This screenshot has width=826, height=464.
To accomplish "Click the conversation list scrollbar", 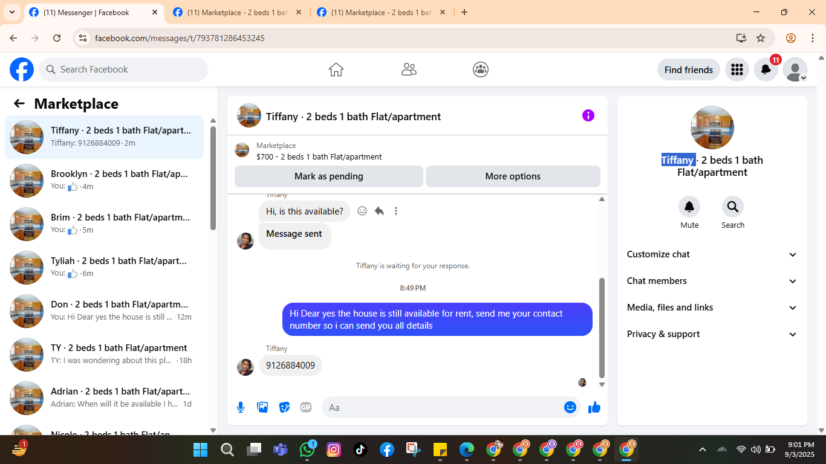I will 213,178.
